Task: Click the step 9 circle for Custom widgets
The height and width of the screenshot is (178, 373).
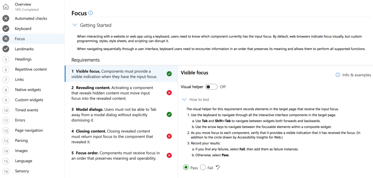Action: tap(6, 100)
